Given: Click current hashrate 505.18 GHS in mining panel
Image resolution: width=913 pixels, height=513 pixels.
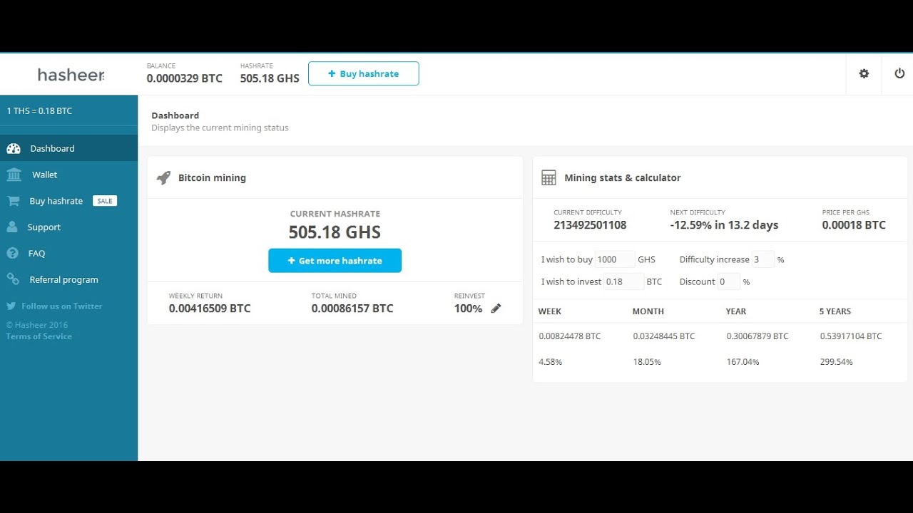Looking at the screenshot, I should (x=335, y=232).
